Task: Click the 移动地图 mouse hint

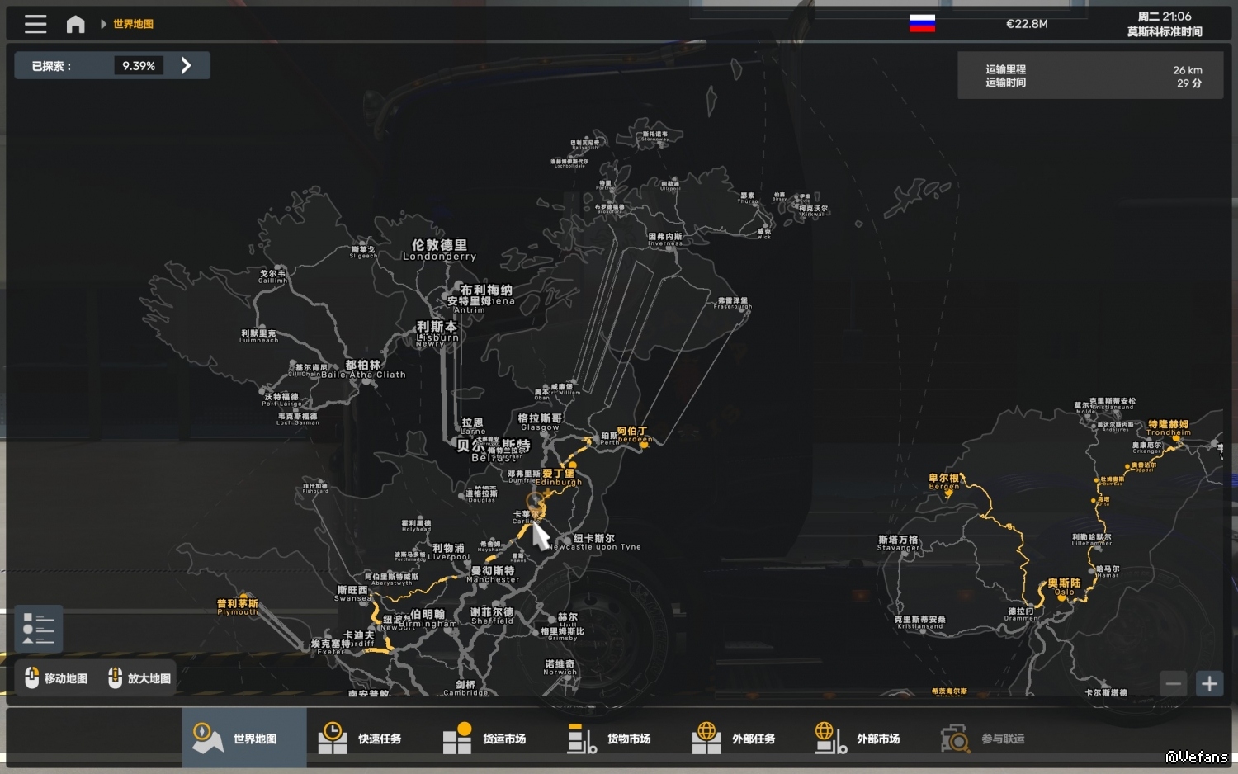Action: 56,678
